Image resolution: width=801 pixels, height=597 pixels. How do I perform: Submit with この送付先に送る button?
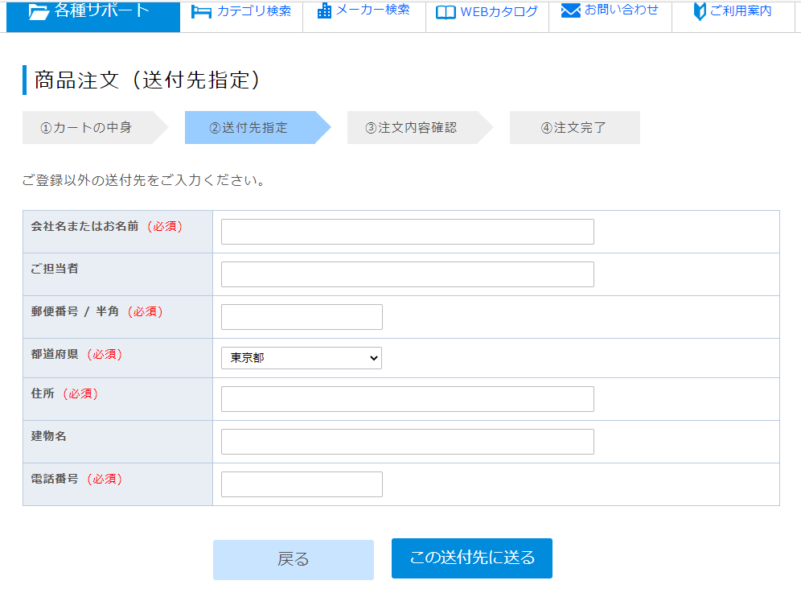(x=472, y=558)
